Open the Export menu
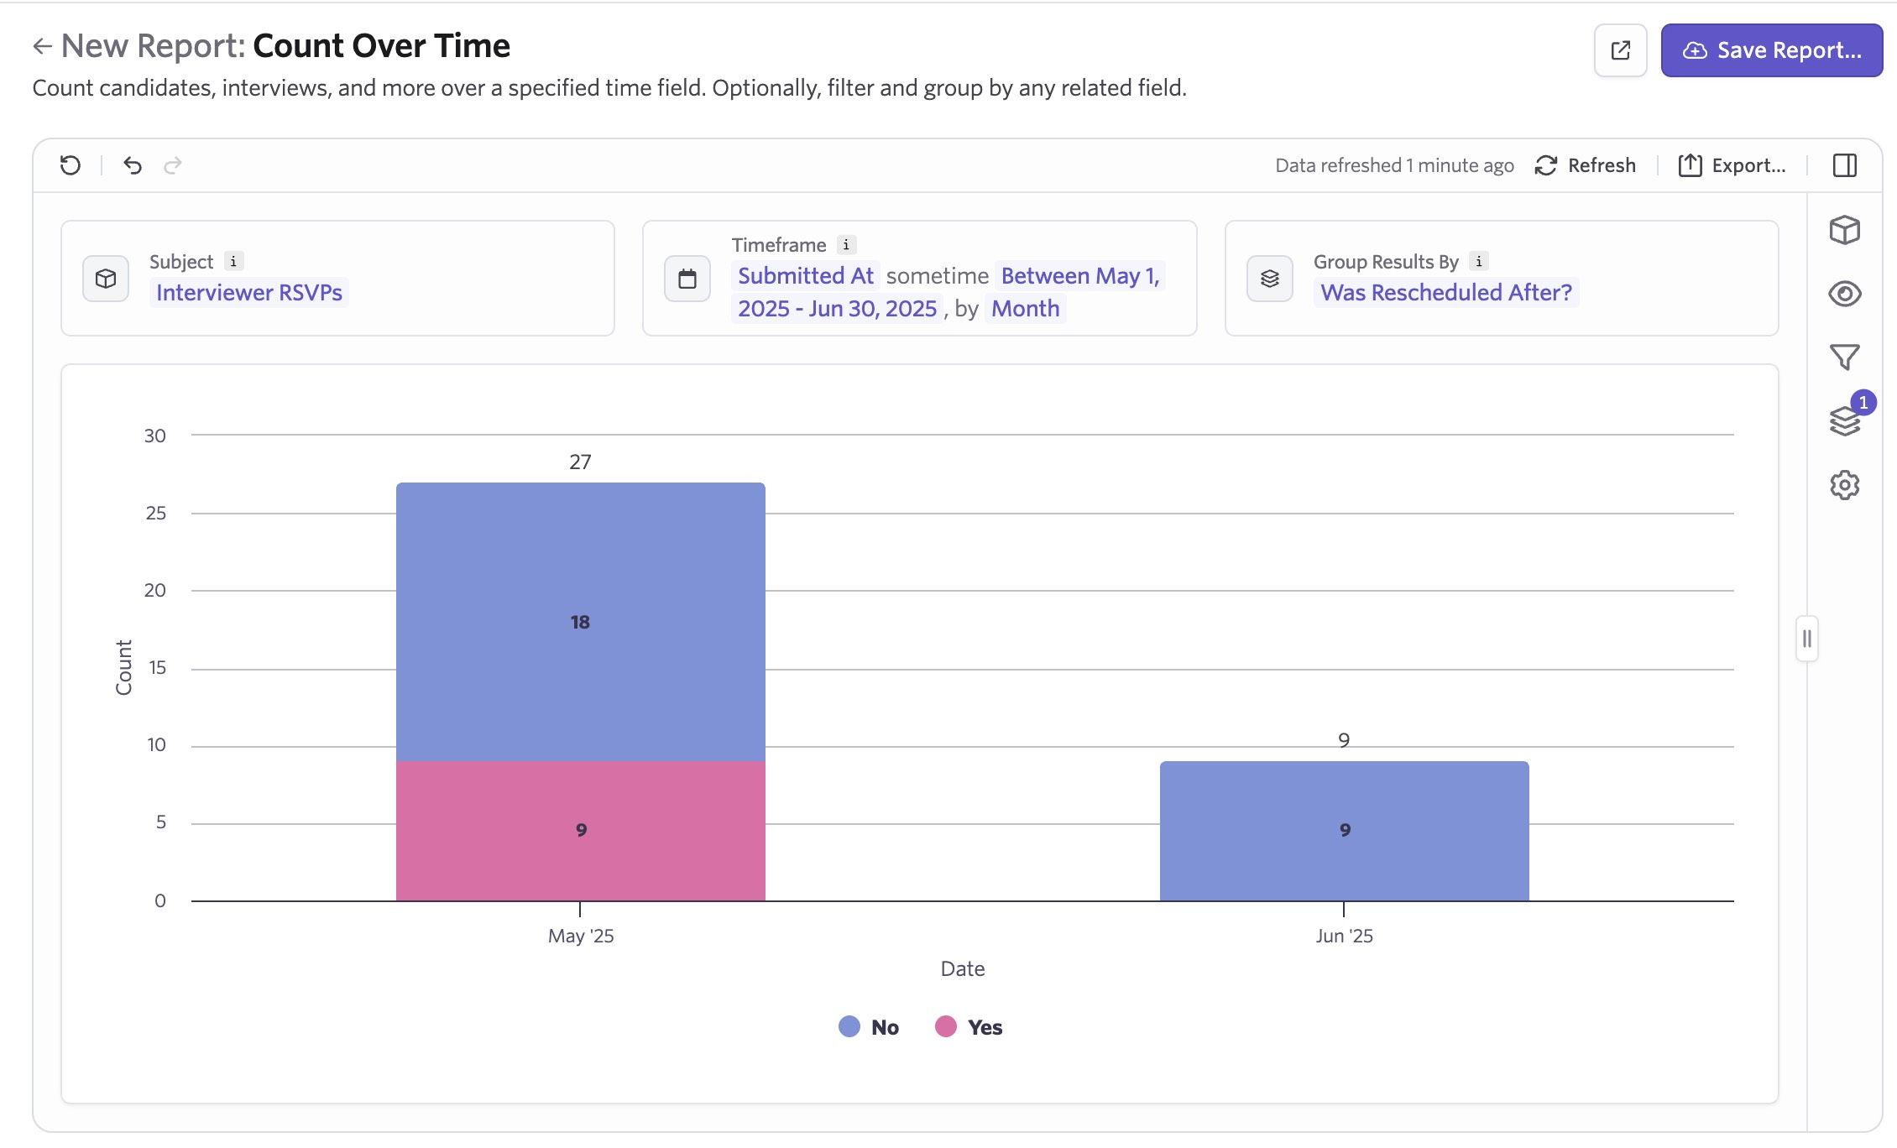The width and height of the screenshot is (1897, 1148). point(1732,165)
